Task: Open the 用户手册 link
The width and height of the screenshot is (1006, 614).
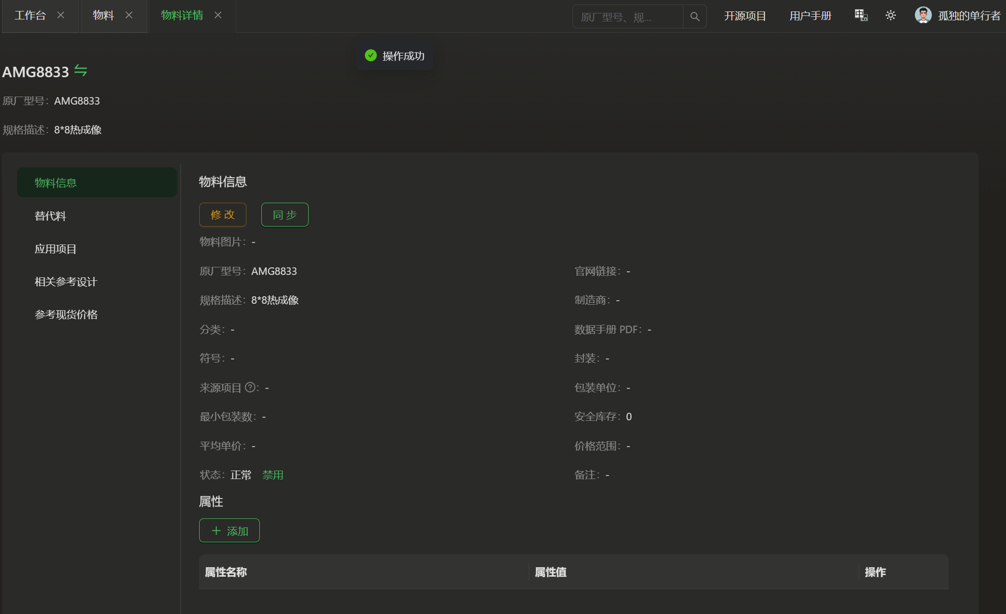Action: [810, 16]
